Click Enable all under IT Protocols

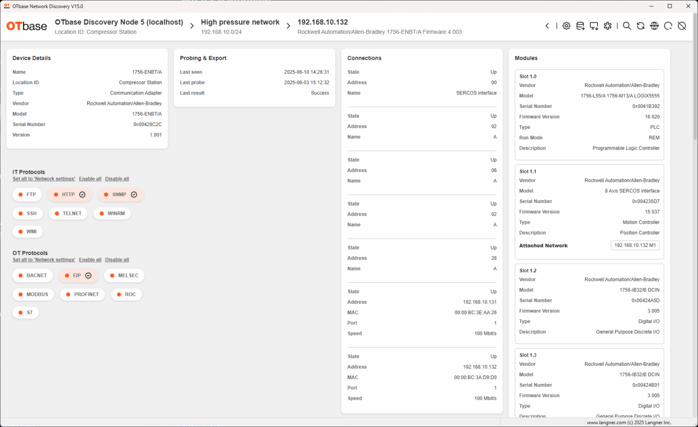click(x=90, y=178)
